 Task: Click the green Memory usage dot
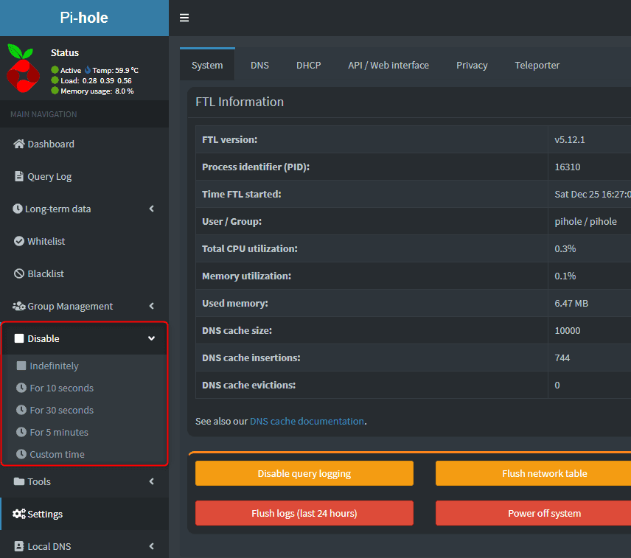click(55, 91)
